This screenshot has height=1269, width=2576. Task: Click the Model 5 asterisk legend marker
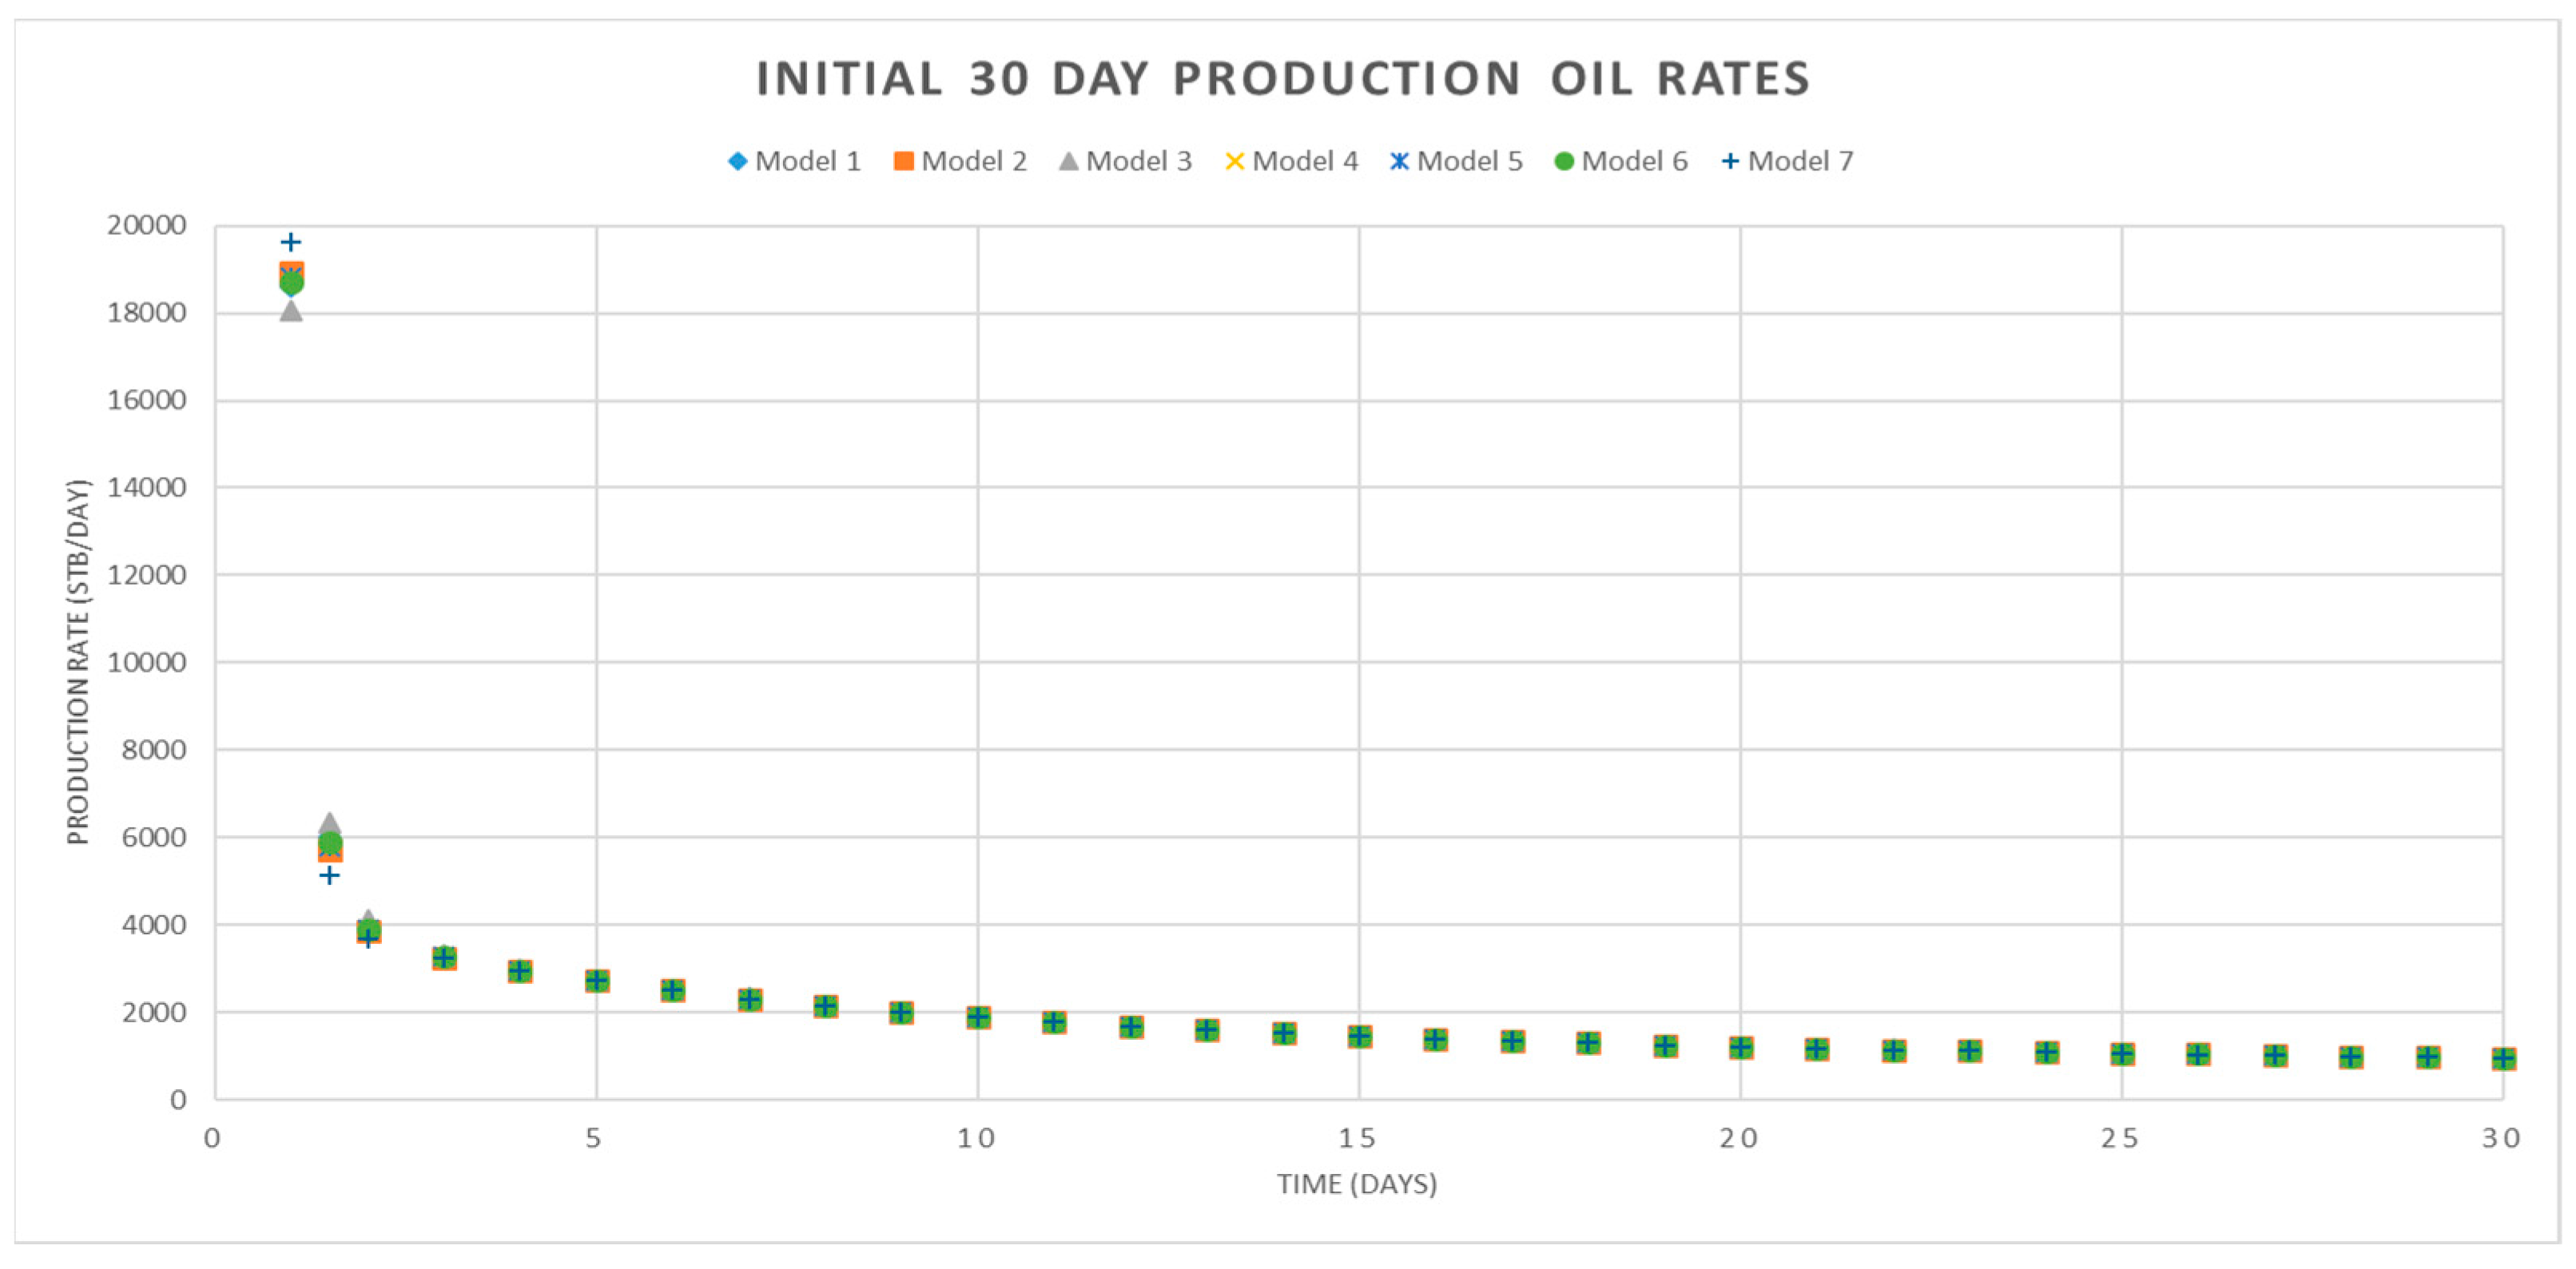coord(1400,161)
